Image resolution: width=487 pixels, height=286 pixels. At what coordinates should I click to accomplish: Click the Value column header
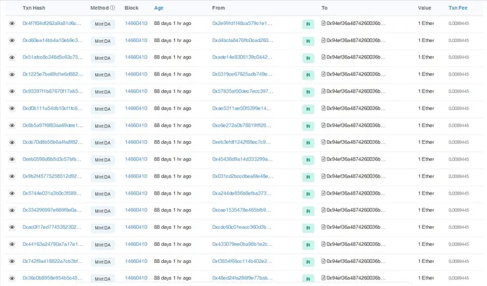tap(424, 8)
